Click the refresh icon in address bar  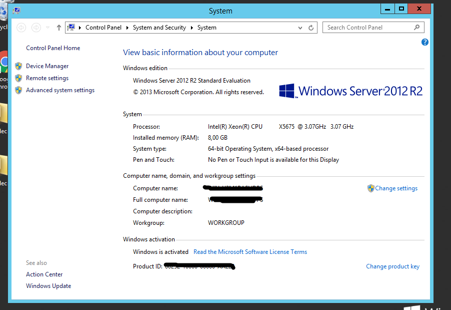tap(311, 28)
